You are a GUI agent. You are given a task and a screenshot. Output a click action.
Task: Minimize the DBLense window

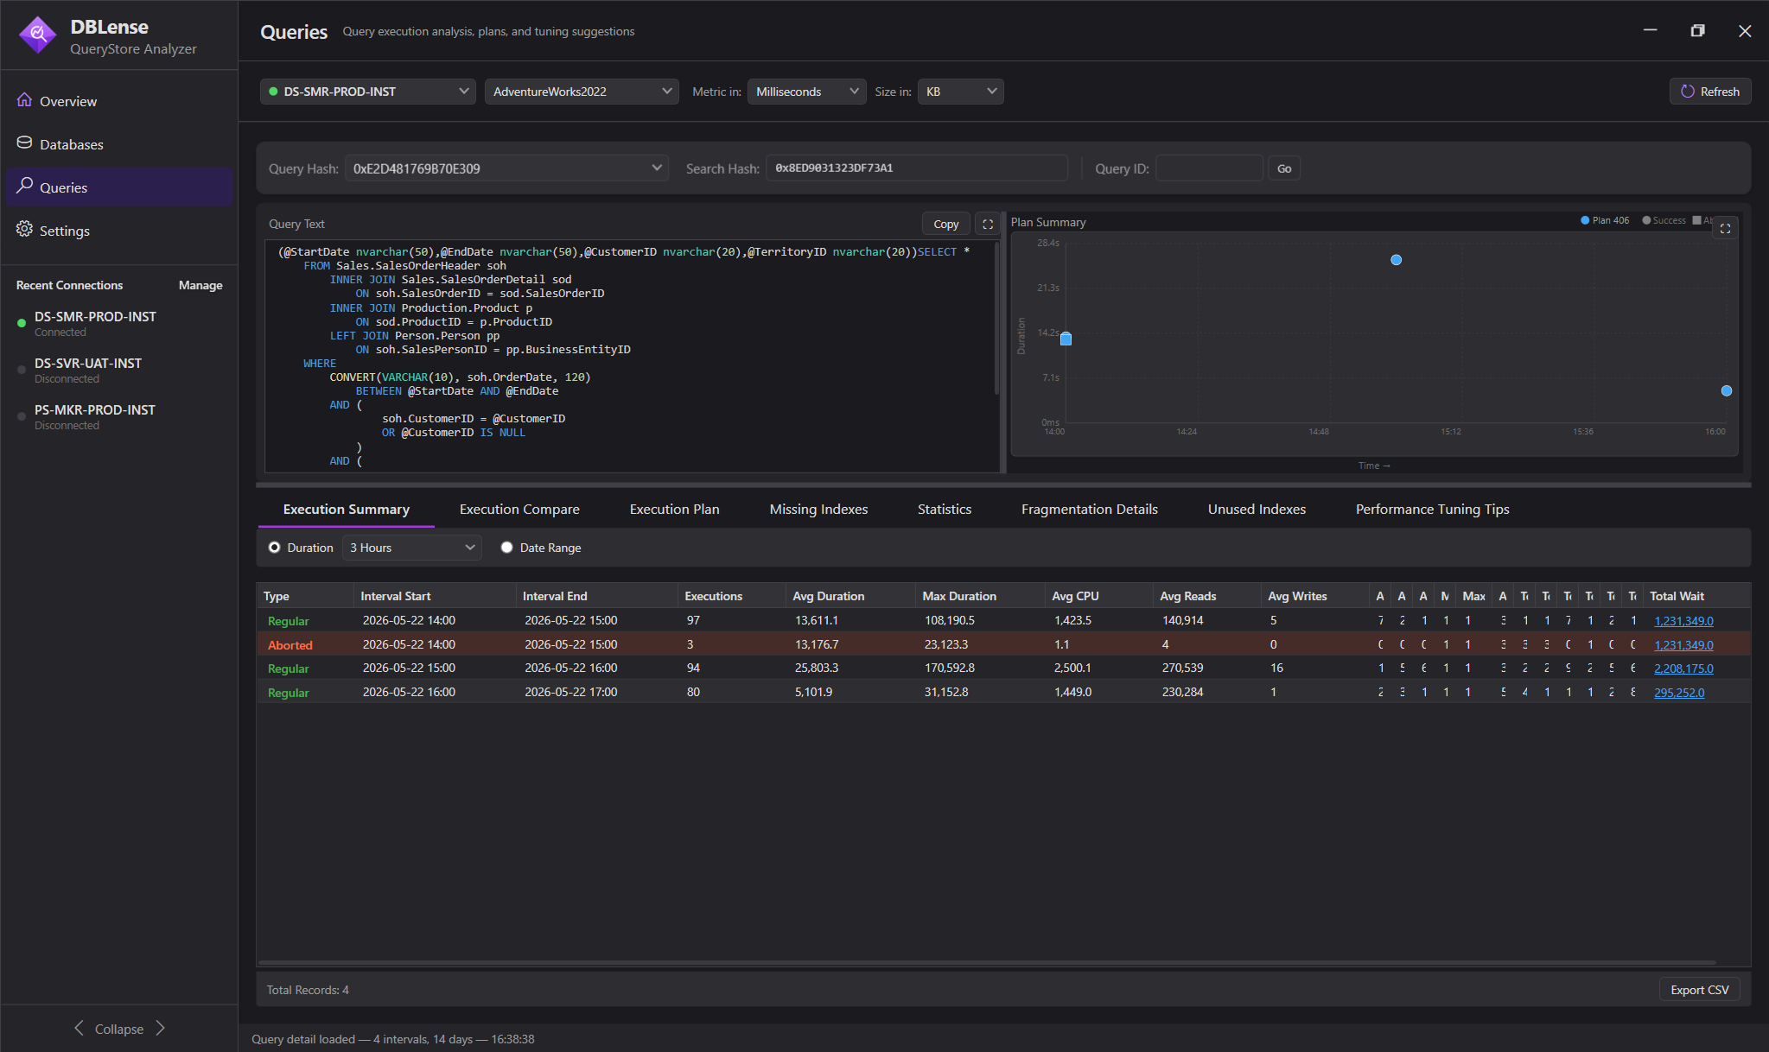pos(1650,30)
